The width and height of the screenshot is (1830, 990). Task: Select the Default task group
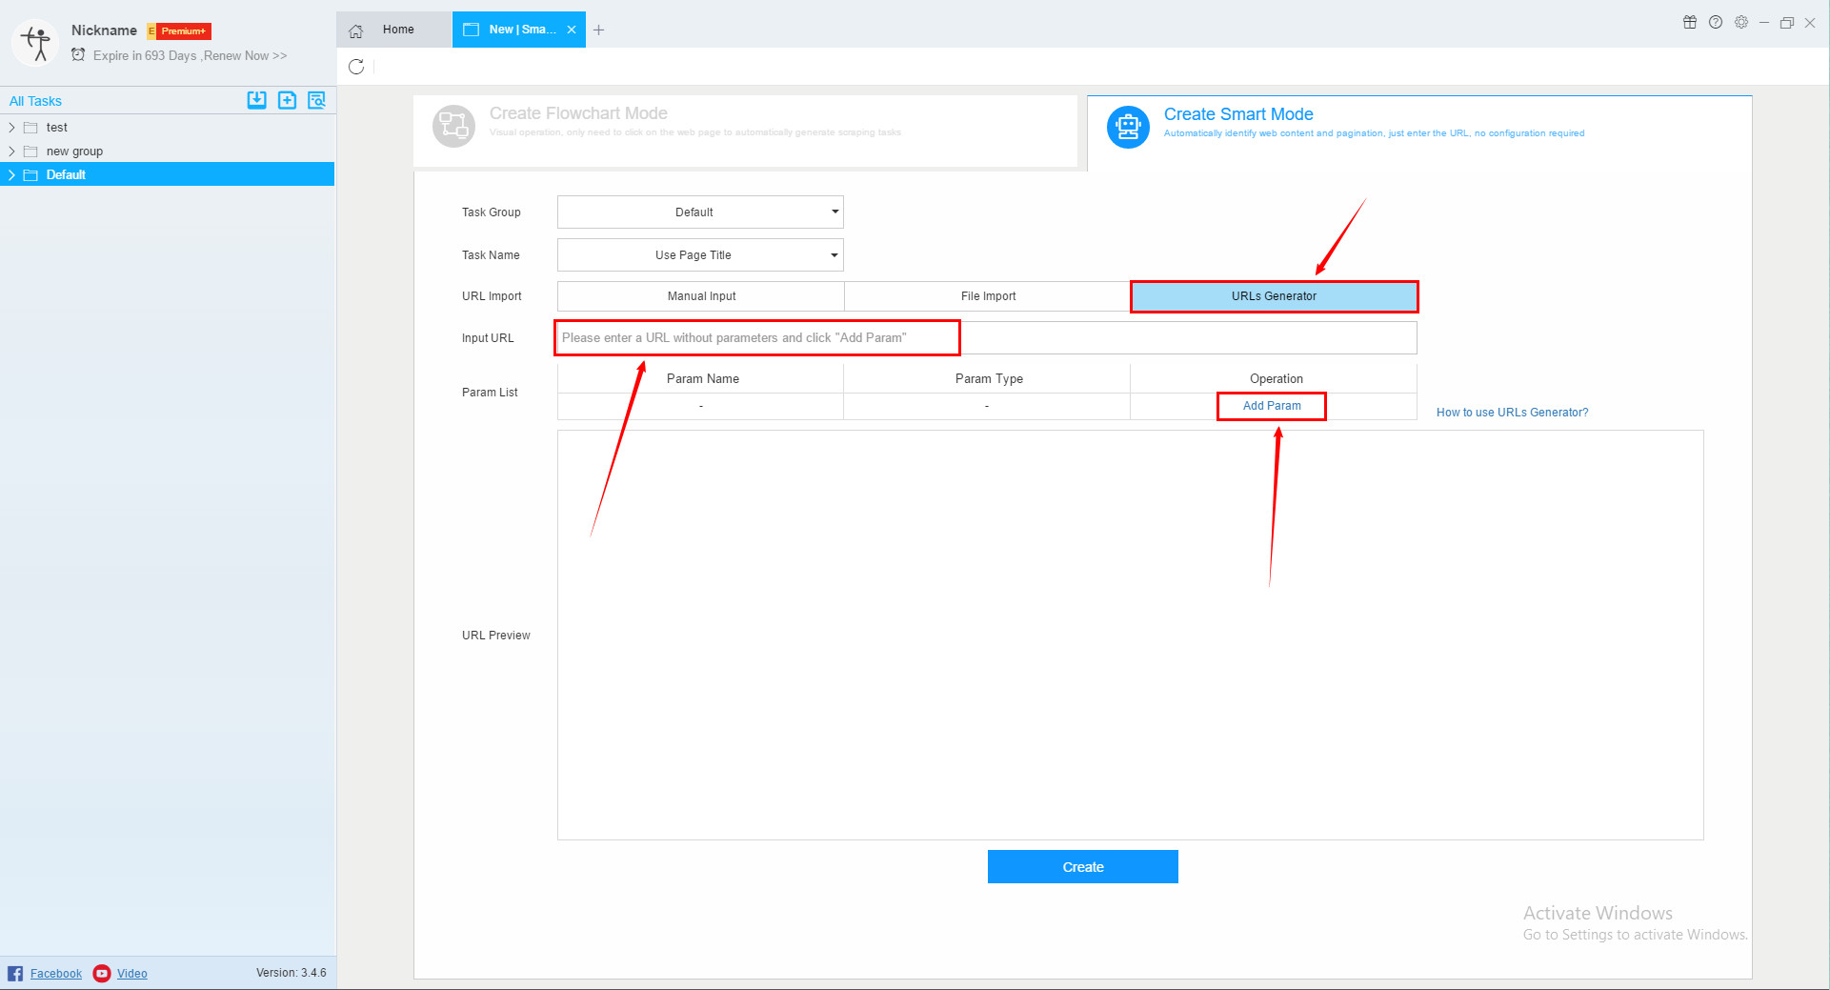[x=168, y=174]
